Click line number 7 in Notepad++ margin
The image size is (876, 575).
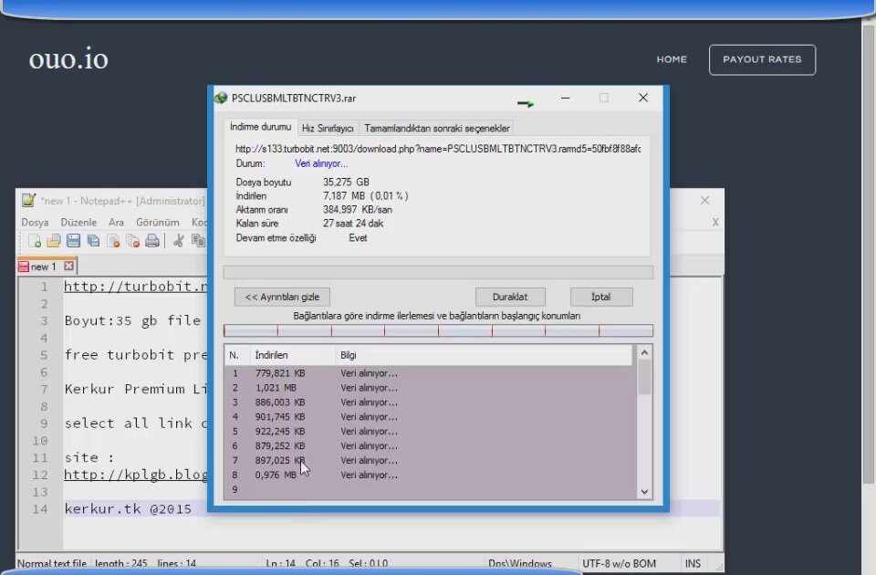click(x=44, y=389)
